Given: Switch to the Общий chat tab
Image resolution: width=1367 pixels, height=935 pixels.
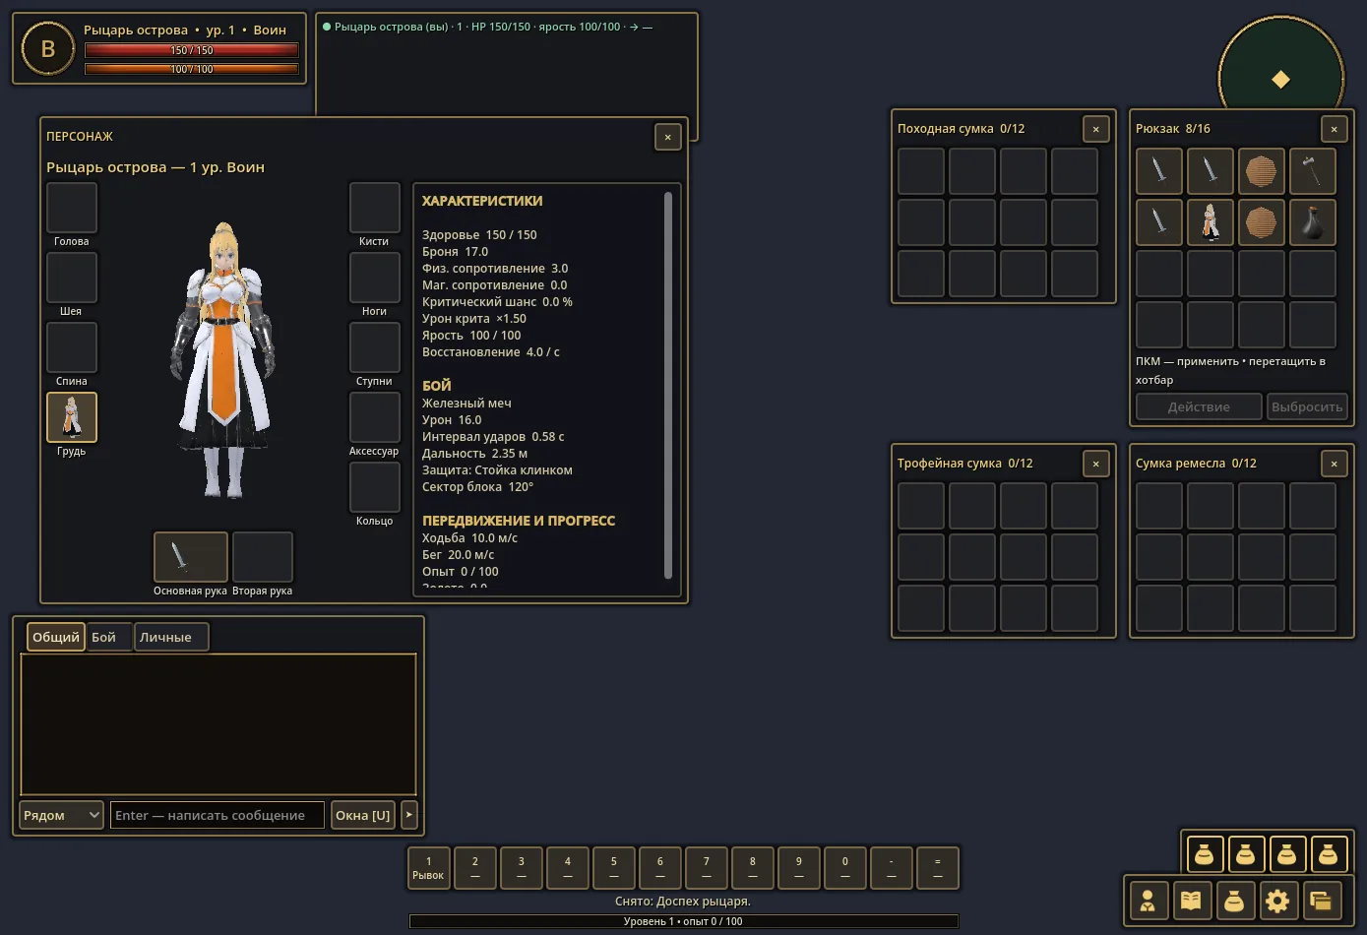Looking at the screenshot, I should point(56,637).
